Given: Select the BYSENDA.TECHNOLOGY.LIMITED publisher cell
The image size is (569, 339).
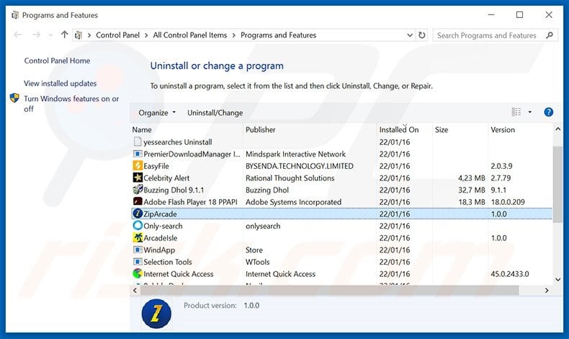Looking at the screenshot, I should click(x=300, y=166).
